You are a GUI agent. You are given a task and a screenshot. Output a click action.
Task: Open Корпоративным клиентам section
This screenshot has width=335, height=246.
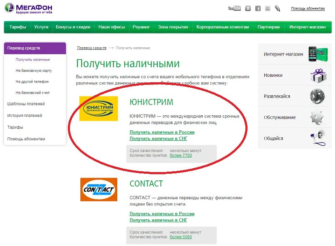(x=223, y=27)
